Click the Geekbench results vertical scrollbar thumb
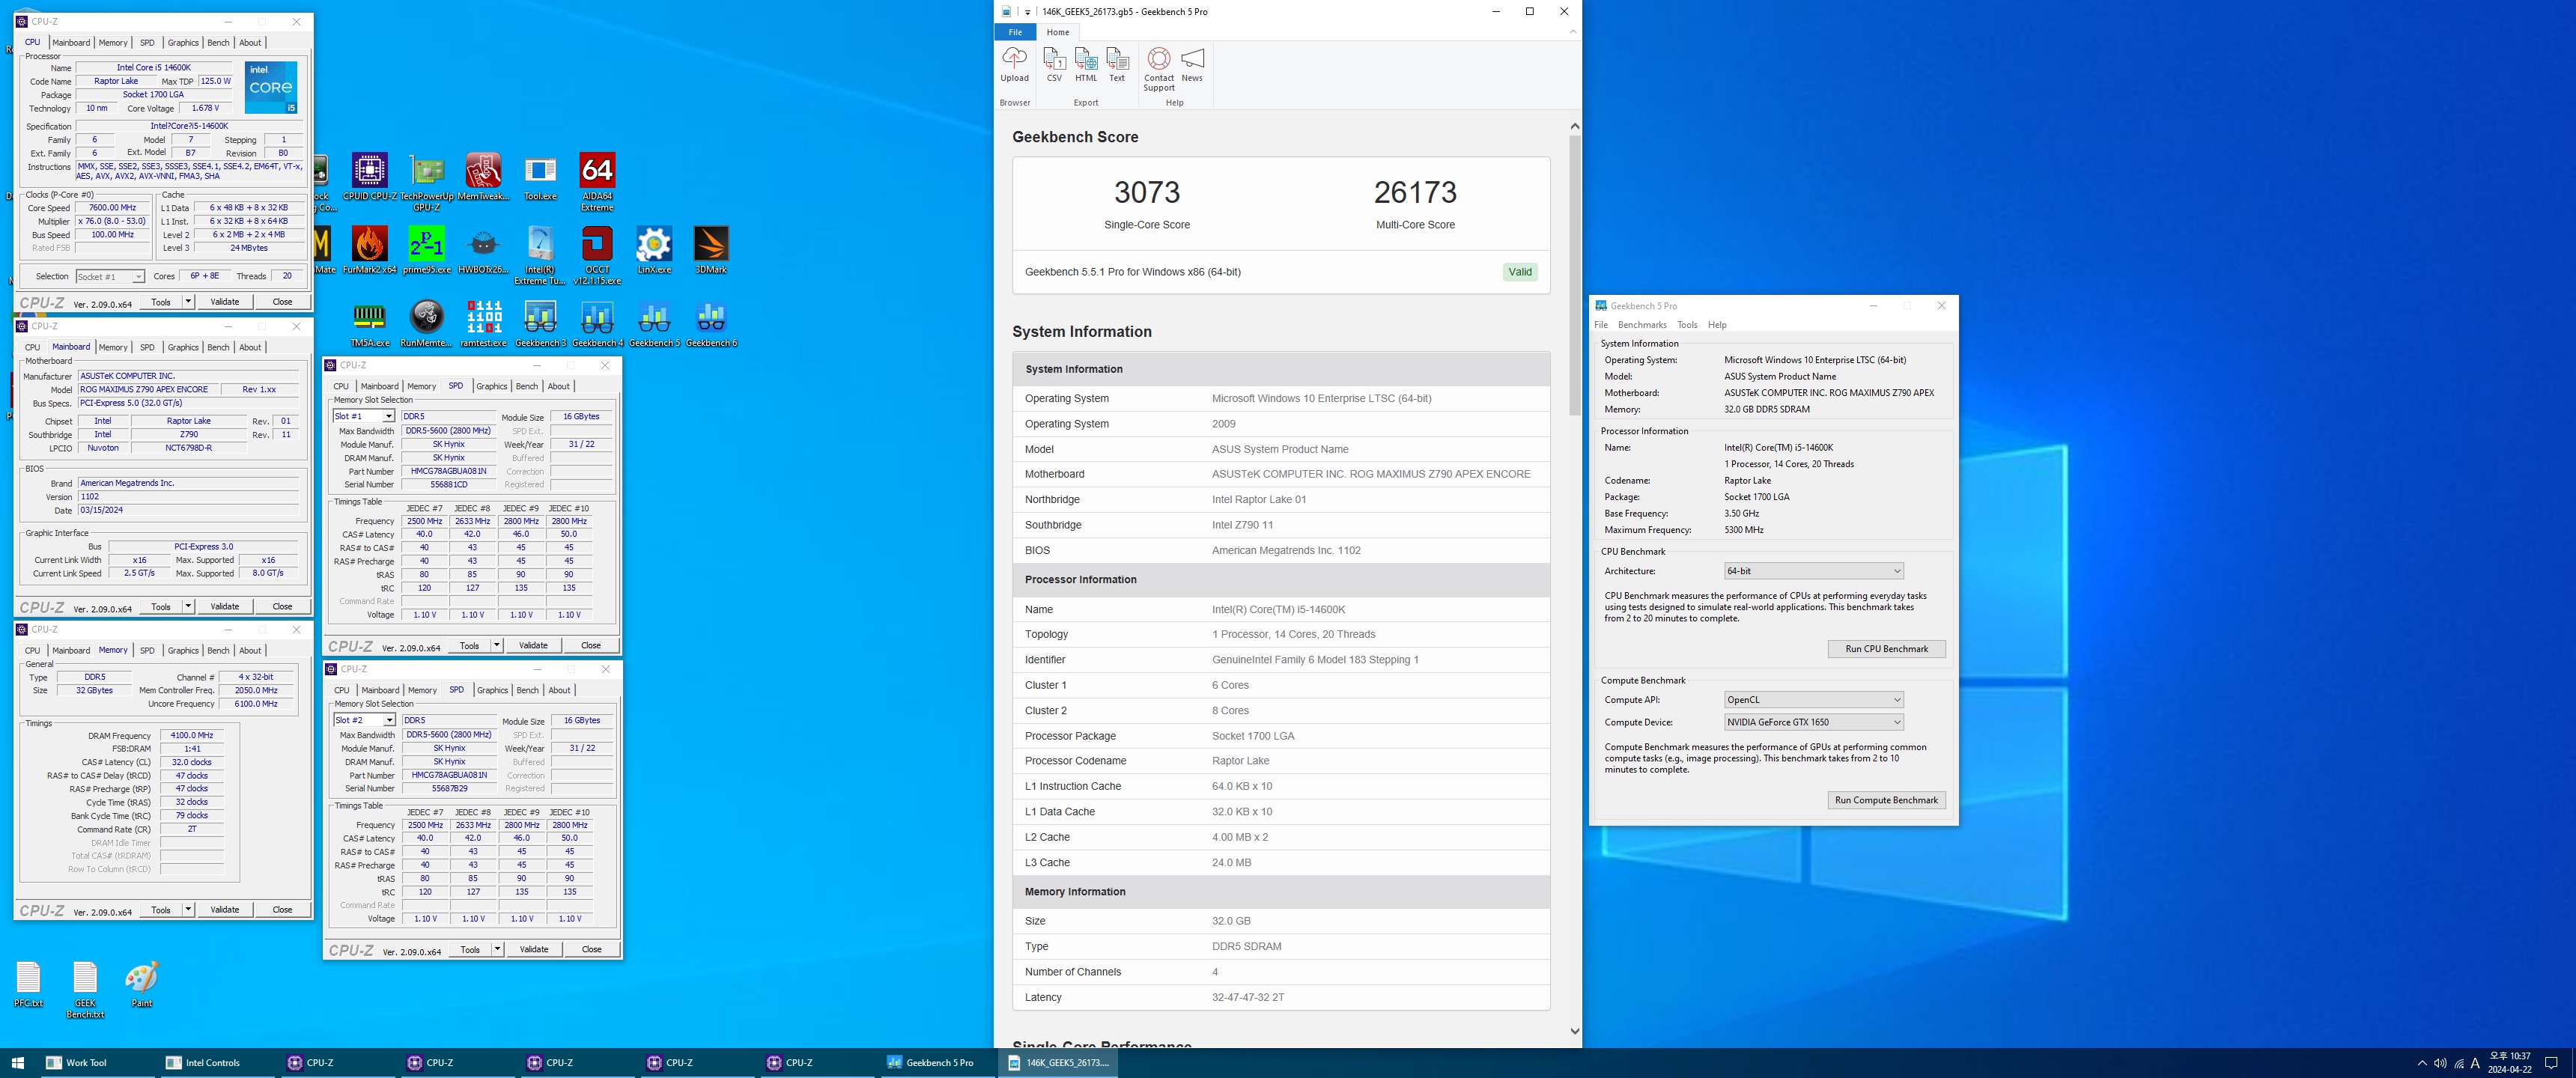Screen dimensions: 2576x1078 (x=1575, y=276)
